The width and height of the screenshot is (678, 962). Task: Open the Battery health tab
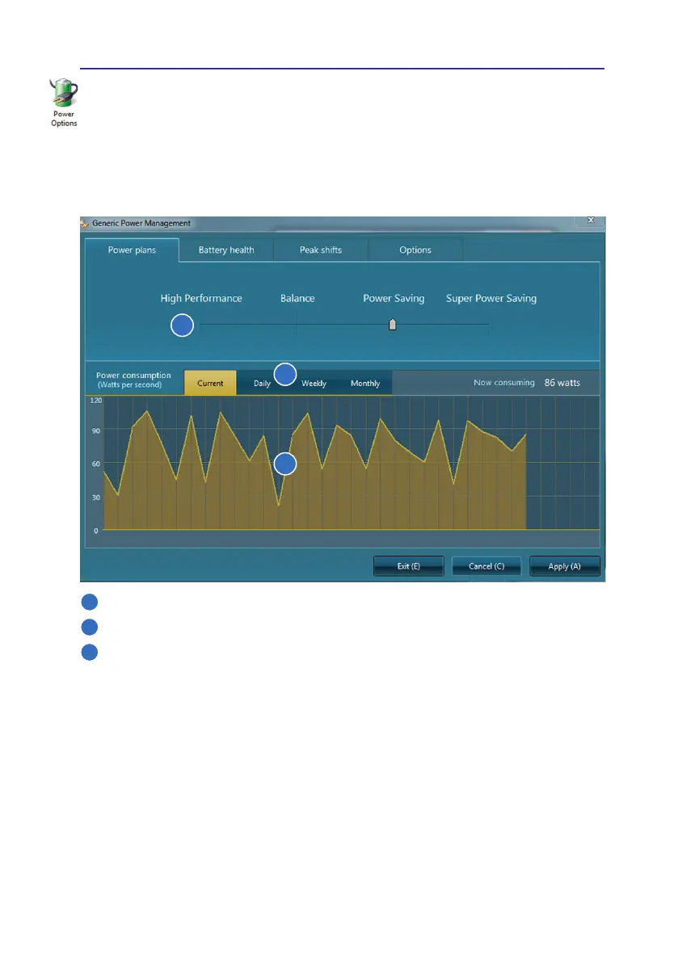(226, 250)
